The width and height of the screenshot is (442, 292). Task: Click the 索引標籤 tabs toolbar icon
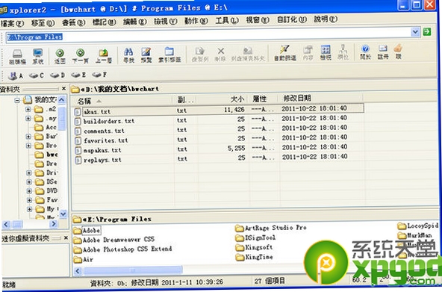coord(169,55)
